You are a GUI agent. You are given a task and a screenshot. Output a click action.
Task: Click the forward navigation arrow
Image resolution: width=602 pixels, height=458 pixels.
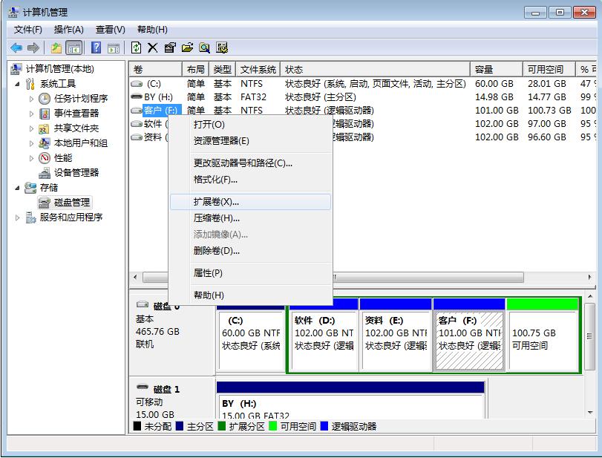coord(32,48)
